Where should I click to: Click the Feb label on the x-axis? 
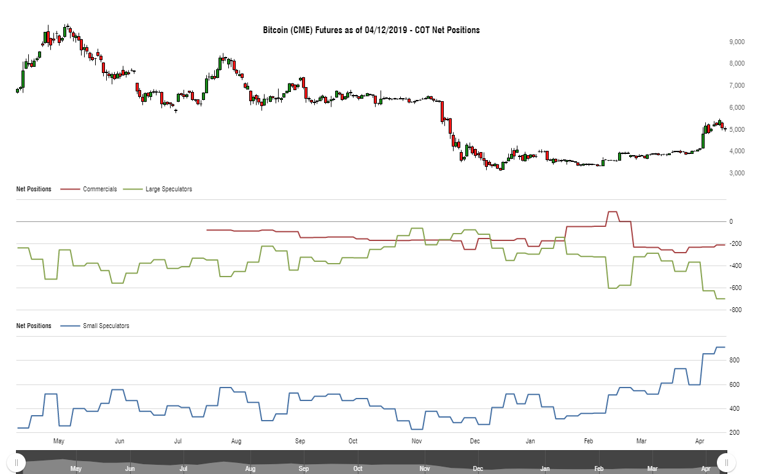coord(589,441)
